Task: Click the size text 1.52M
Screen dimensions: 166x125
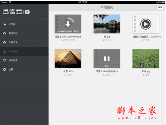Action: (146, 75)
